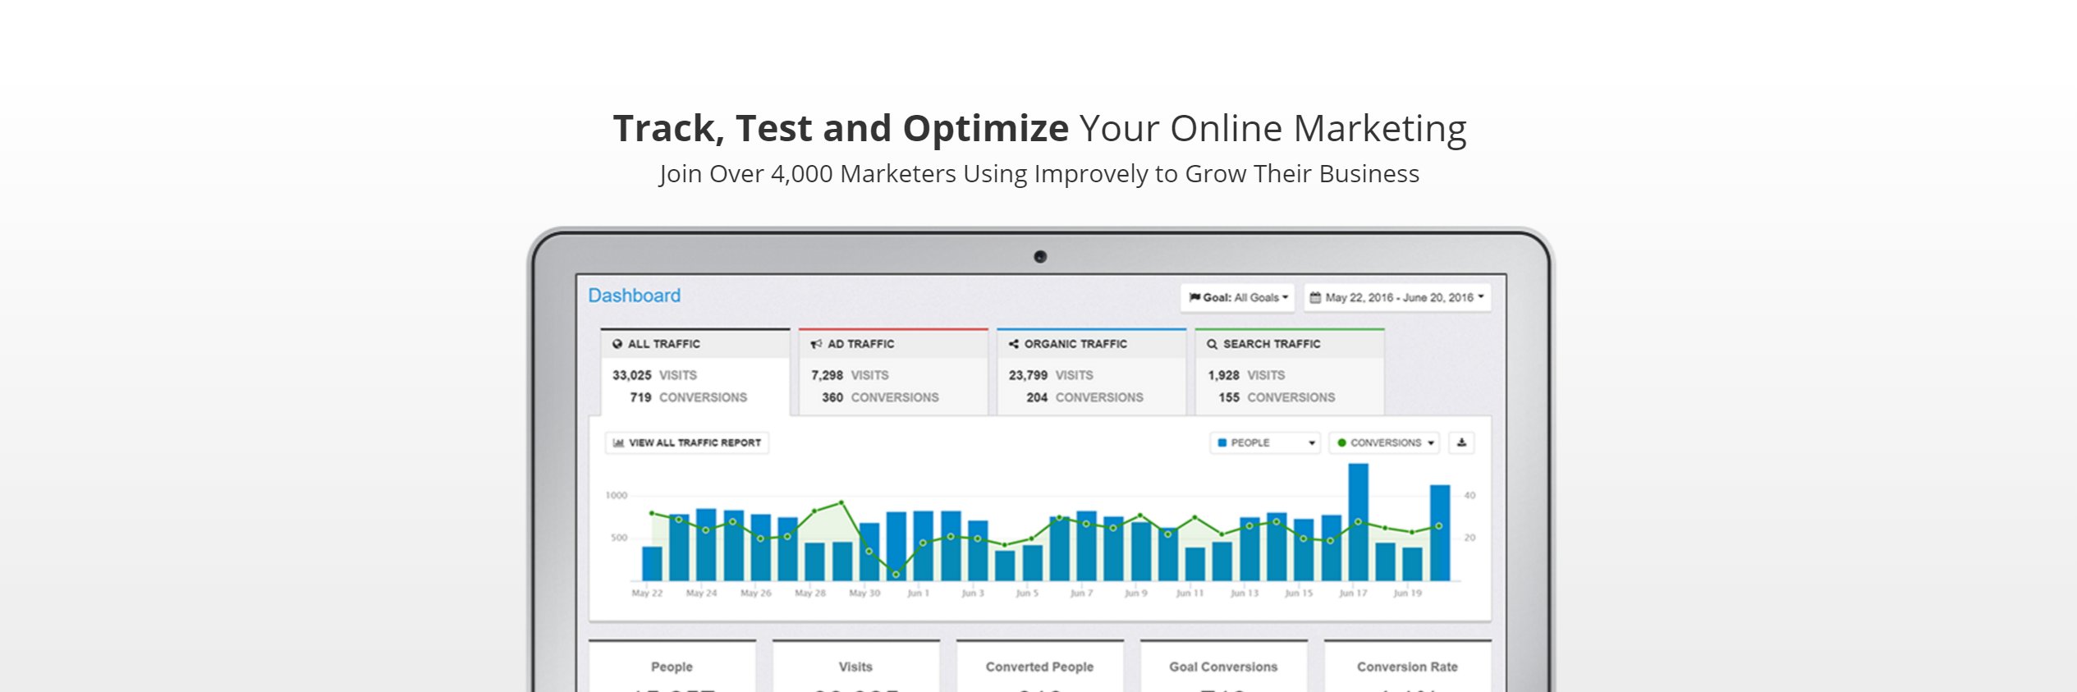2077x692 pixels.
Task: Click the May 22 axis label
Action: [x=647, y=593]
